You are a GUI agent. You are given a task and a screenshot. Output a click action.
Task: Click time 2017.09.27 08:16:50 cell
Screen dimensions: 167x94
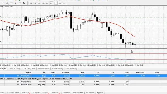click(x=24, y=85)
